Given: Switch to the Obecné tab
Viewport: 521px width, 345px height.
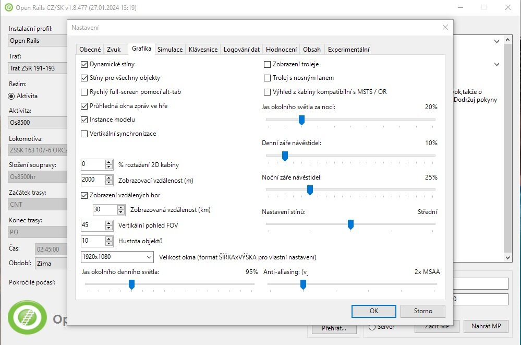Looking at the screenshot, I should pos(90,50).
